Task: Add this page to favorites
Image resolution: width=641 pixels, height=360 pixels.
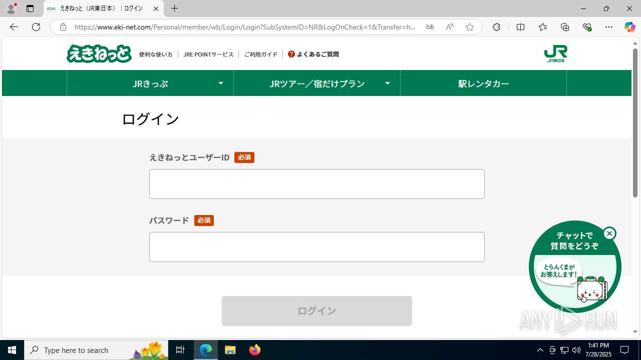Action: pyautogui.click(x=470, y=27)
